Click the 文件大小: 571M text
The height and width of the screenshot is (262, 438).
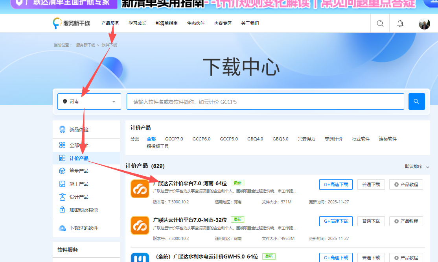276,202
